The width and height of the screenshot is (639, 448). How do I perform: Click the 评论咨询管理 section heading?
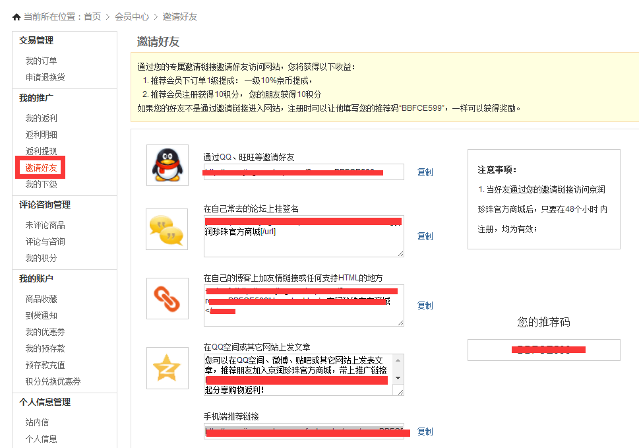[45, 205]
